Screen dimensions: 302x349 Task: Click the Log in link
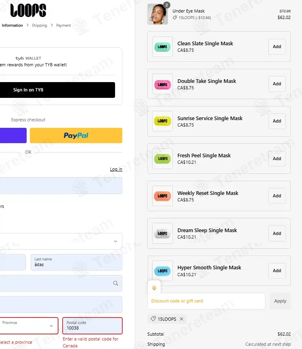pyautogui.click(x=116, y=169)
